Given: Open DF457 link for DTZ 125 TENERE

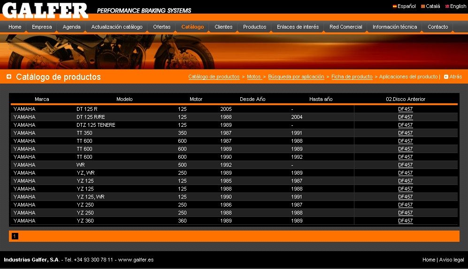Looking at the screenshot, I should coord(405,125).
